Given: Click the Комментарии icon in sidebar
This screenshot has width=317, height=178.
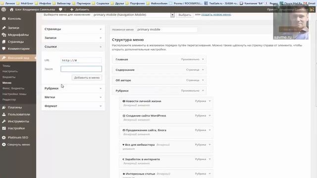Looking at the screenshot, I should 4,48.
